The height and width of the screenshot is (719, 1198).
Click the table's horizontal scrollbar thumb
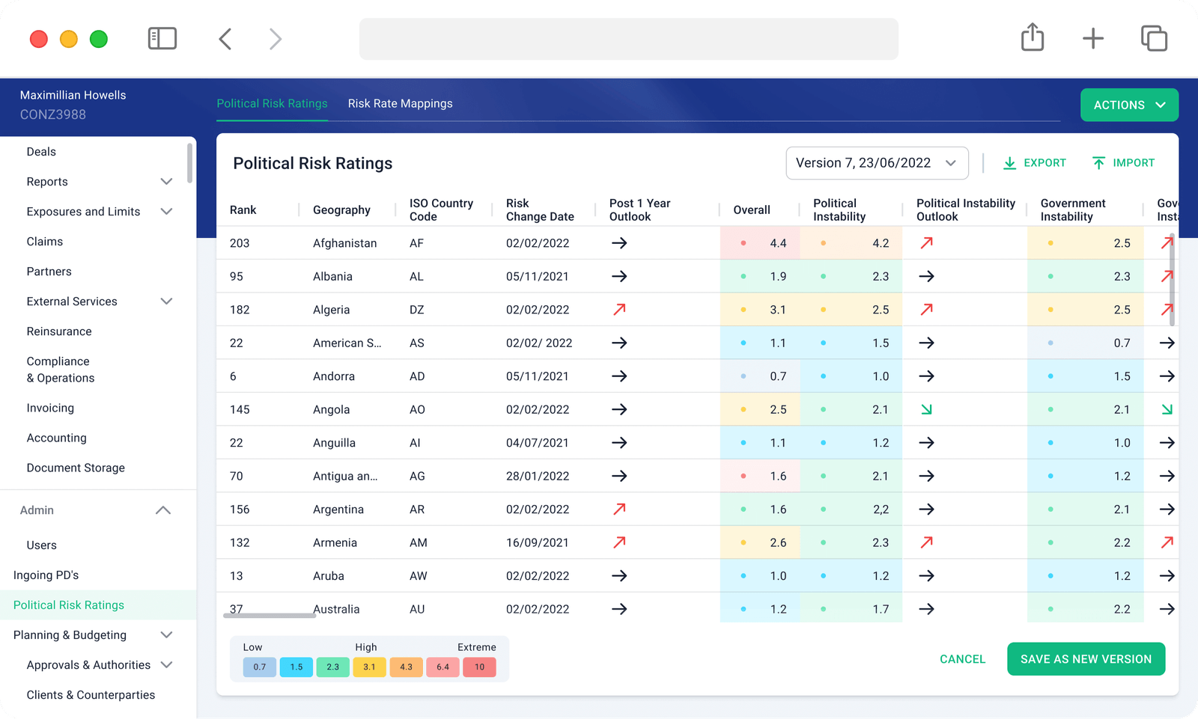click(x=270, y=616)
